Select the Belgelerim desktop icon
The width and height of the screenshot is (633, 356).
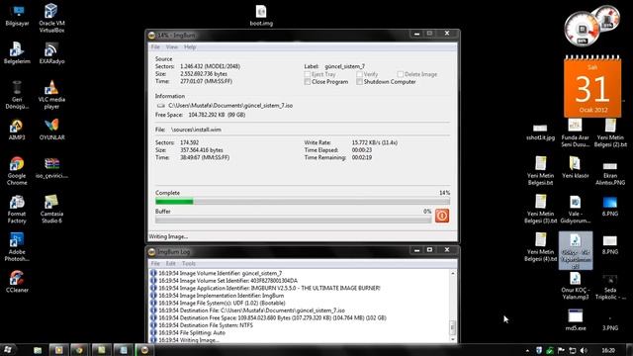[17, 52]
